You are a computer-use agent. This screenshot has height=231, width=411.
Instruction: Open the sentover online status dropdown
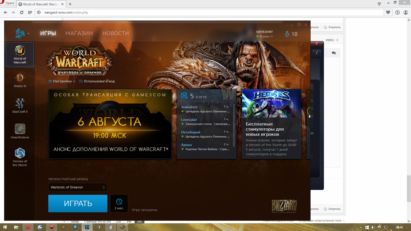pos(265,36)
